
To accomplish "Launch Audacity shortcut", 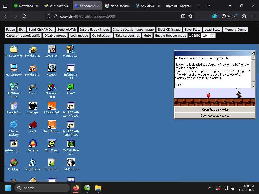I will click(33, 146).
